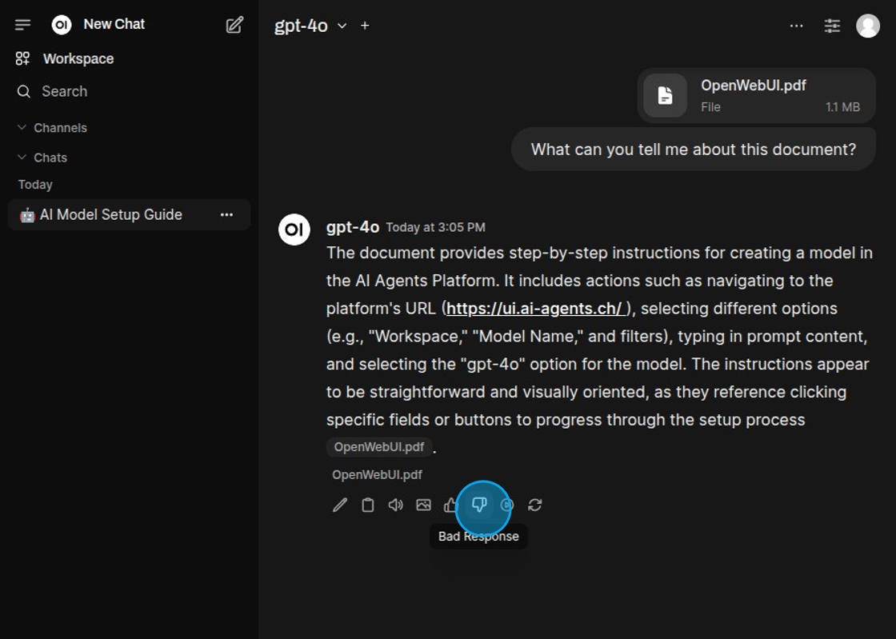
Task: Click the edit response pencil icon
Action: tap(340, 505)
